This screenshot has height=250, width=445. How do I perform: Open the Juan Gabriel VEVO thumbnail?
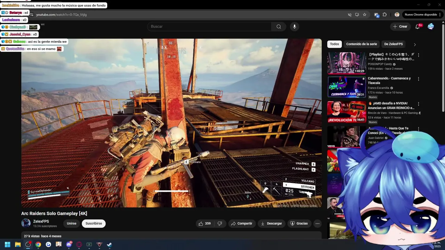344,137
